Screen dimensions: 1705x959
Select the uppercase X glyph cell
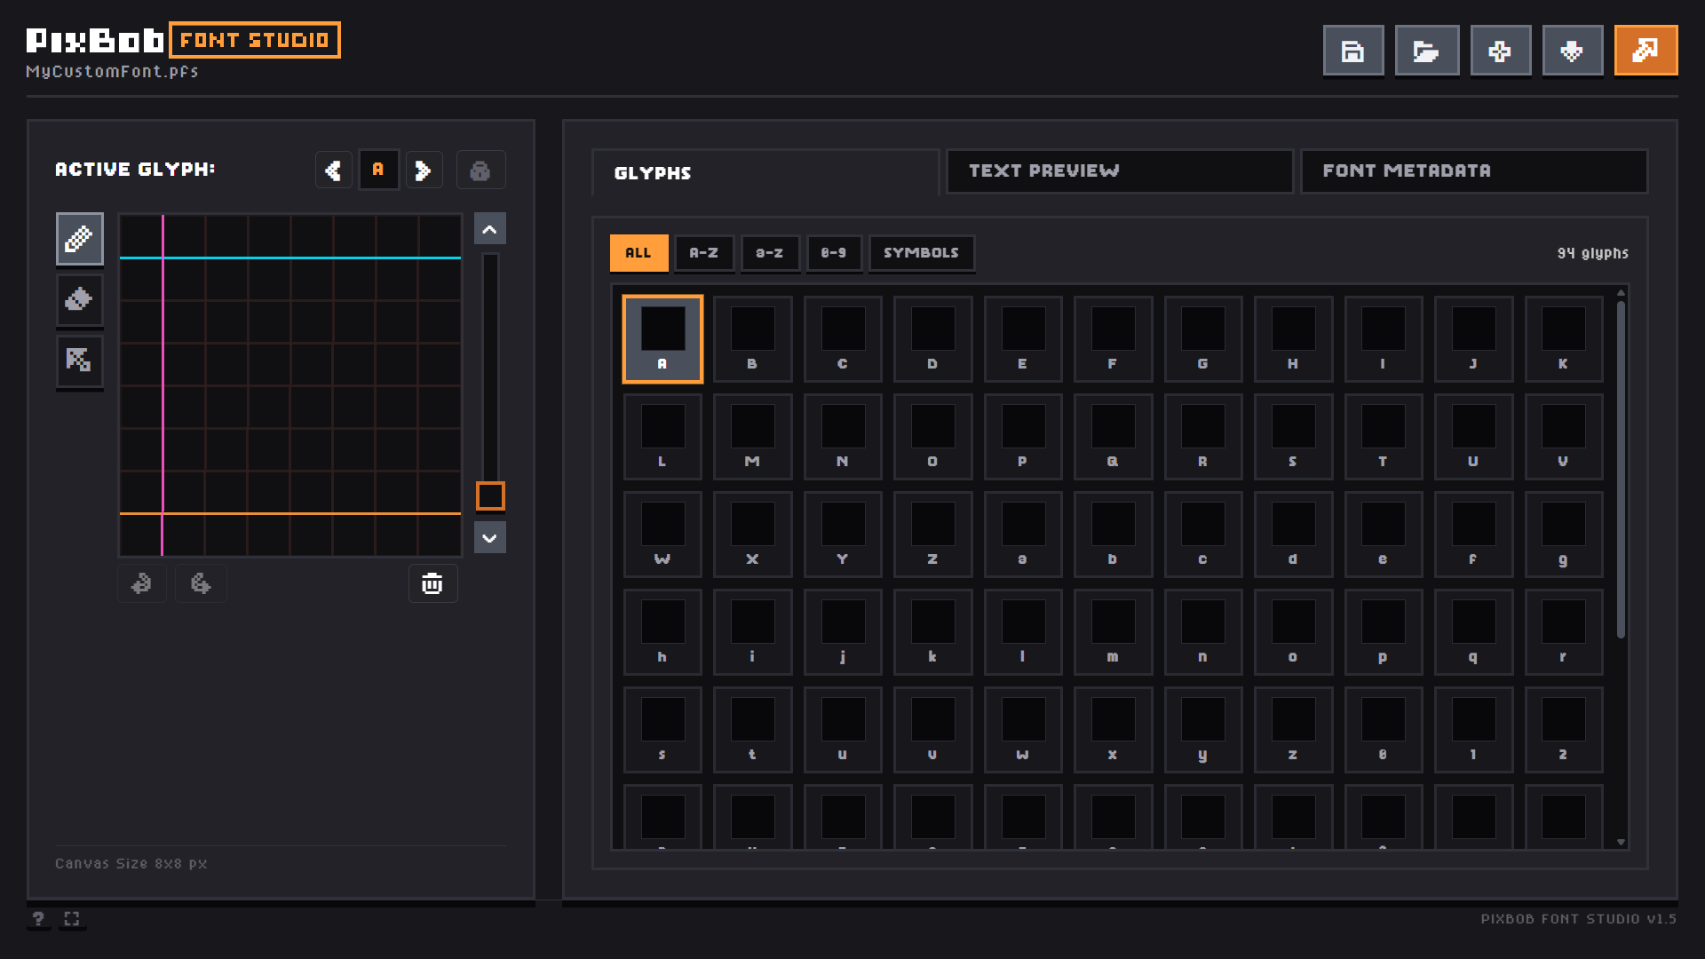pos(752,535)
